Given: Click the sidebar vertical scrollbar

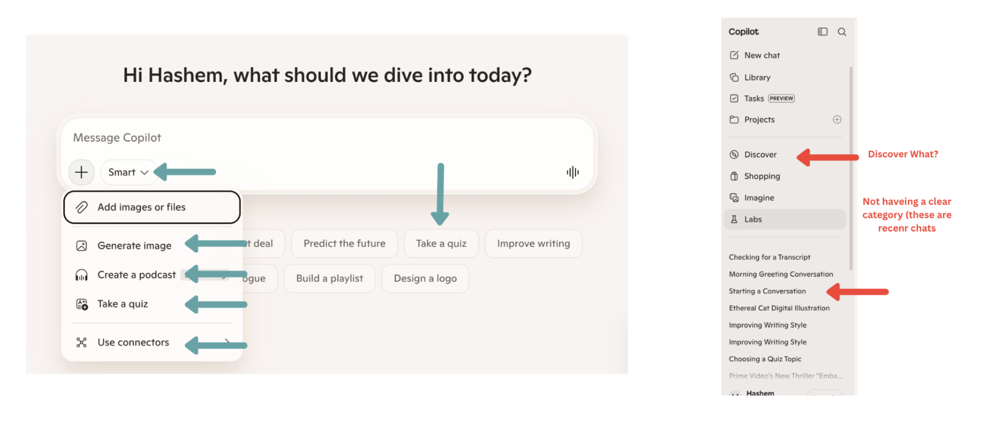Looking at the screenshot, I should tap(851, 168).
